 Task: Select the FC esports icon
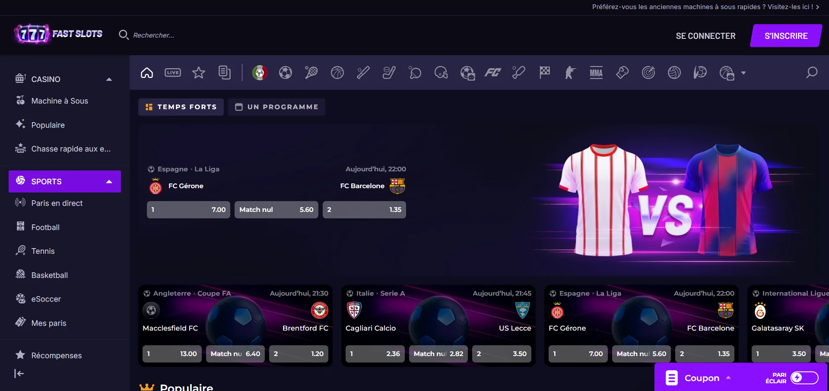[x=493, y=73]
